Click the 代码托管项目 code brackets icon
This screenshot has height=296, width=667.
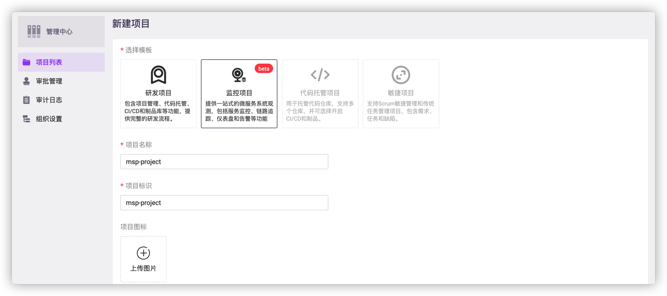(320, 75)
